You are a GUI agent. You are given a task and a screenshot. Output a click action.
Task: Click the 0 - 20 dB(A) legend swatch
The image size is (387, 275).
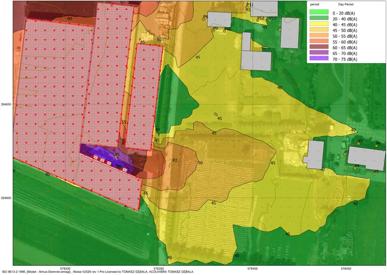pyautogui.click(x=319, y=12)
